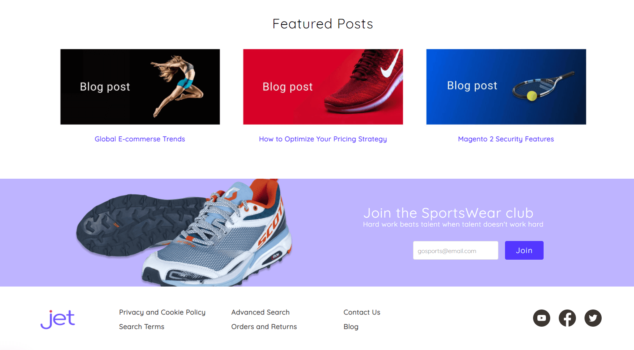Open the tennis racket blog post thumbnail

[506, 87]
